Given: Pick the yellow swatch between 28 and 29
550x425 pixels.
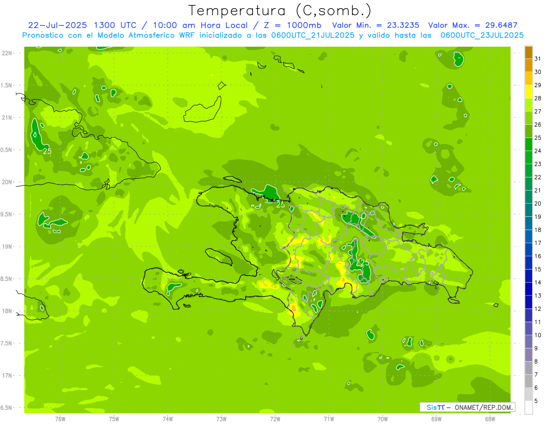Looking at the screenshot, I should (528, 91).
